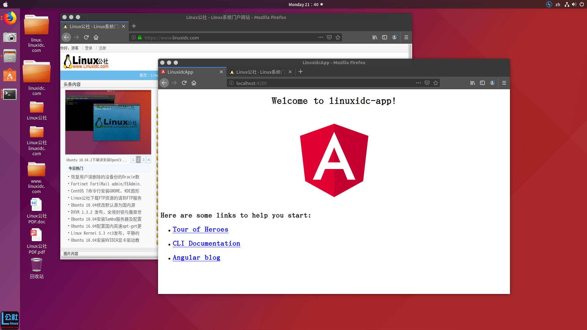Reload linuxidc.com in back Firefox window
587x330 pixels.
(86, 37)
